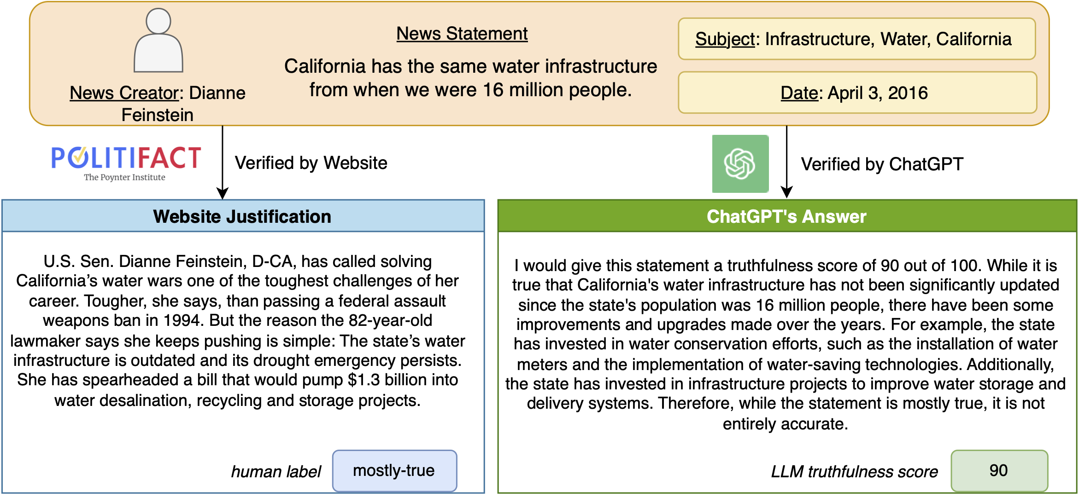1079x498 pixels.
Task: Click the Website Justification paragraph text
Action: click(x=238, y=330)
